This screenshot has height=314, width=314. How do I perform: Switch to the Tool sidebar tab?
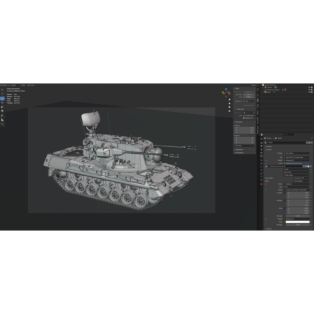(258, 95)
